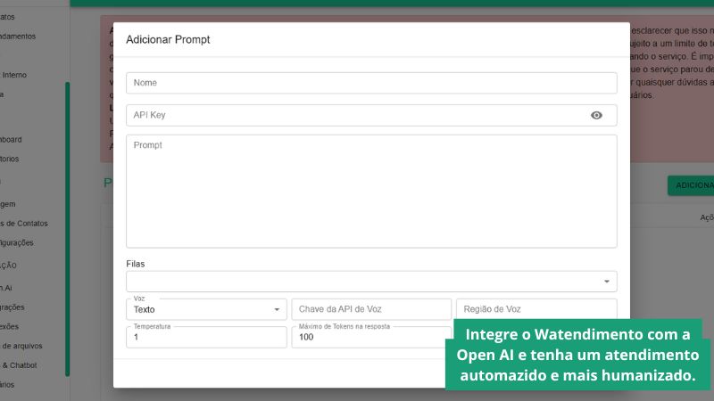Viewport: 714px width, 401px height.
Task: Click the Nome input field
Action: coord(371,83)
